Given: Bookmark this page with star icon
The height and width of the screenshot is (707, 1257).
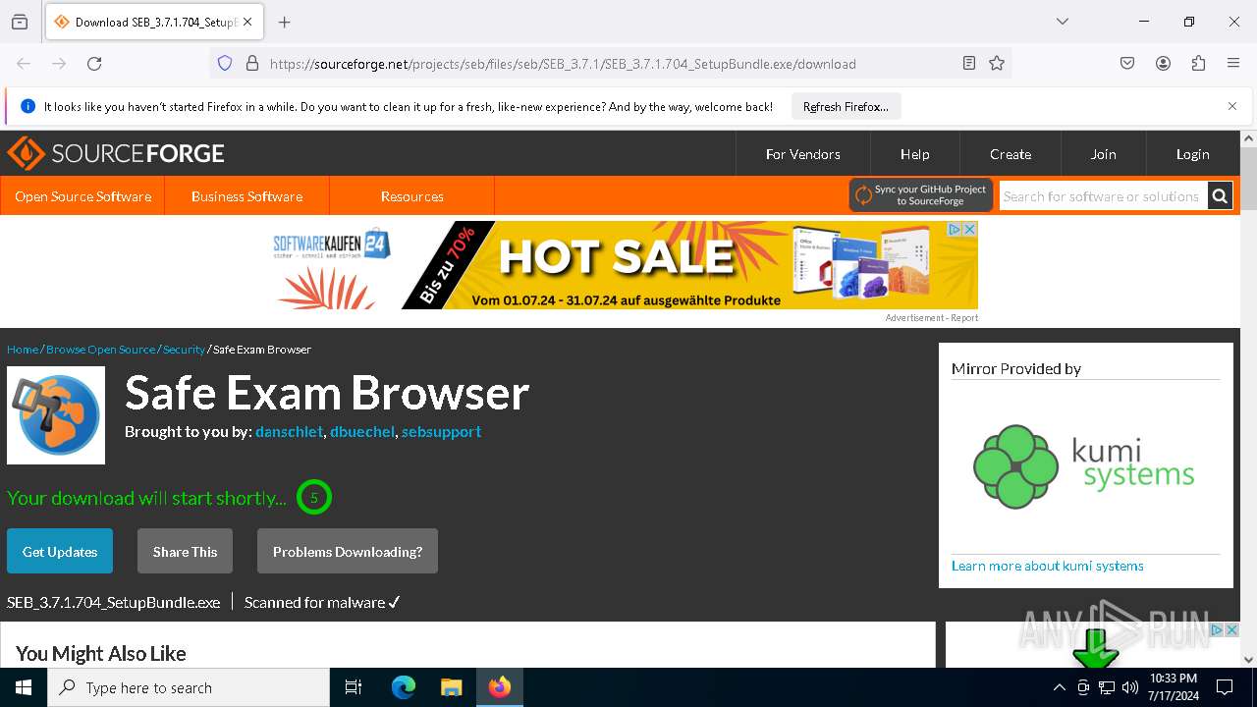Looking at the screenshot, I should [997, 64].
